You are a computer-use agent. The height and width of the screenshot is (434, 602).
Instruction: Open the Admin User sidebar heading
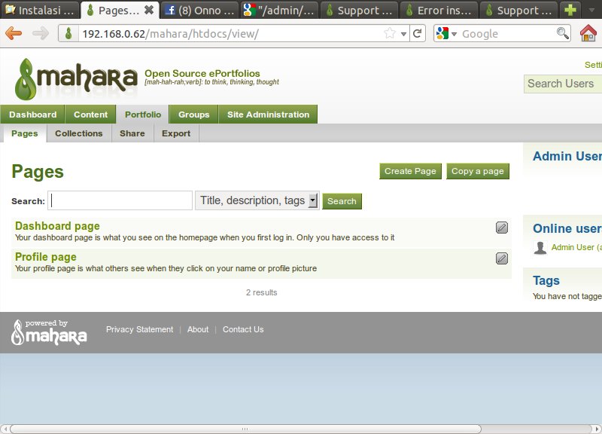pos(567,156)
